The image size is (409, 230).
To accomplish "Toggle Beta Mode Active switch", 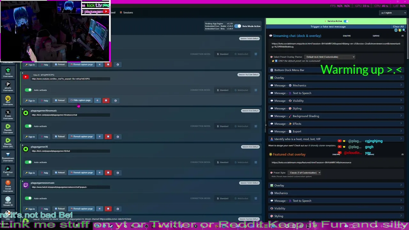I will click(x=238, y=26).
